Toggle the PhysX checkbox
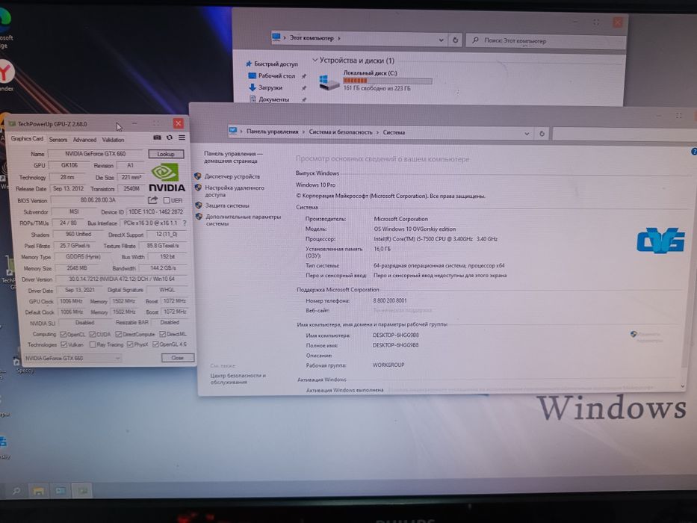The image size is (697, 523). [x=130, y=344]
